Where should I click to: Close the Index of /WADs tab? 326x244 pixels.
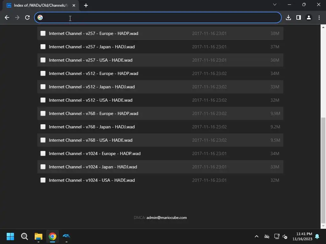coord(74,5)
